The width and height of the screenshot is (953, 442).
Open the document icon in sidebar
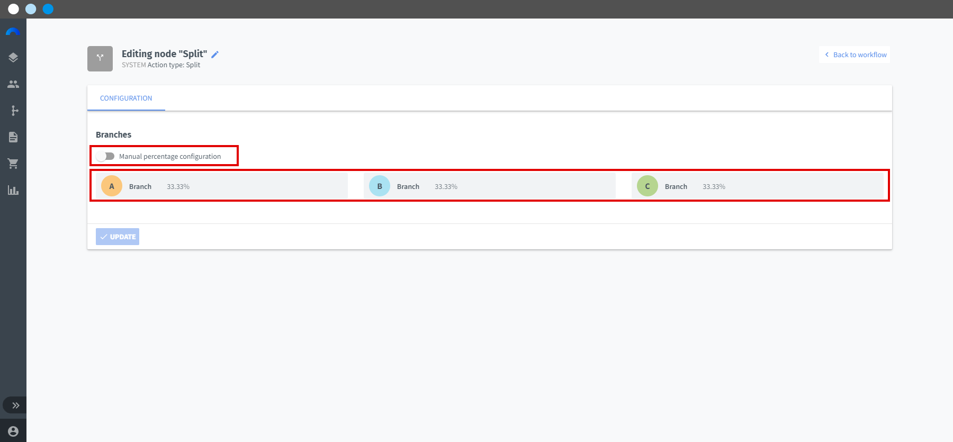tap(13, 137)
